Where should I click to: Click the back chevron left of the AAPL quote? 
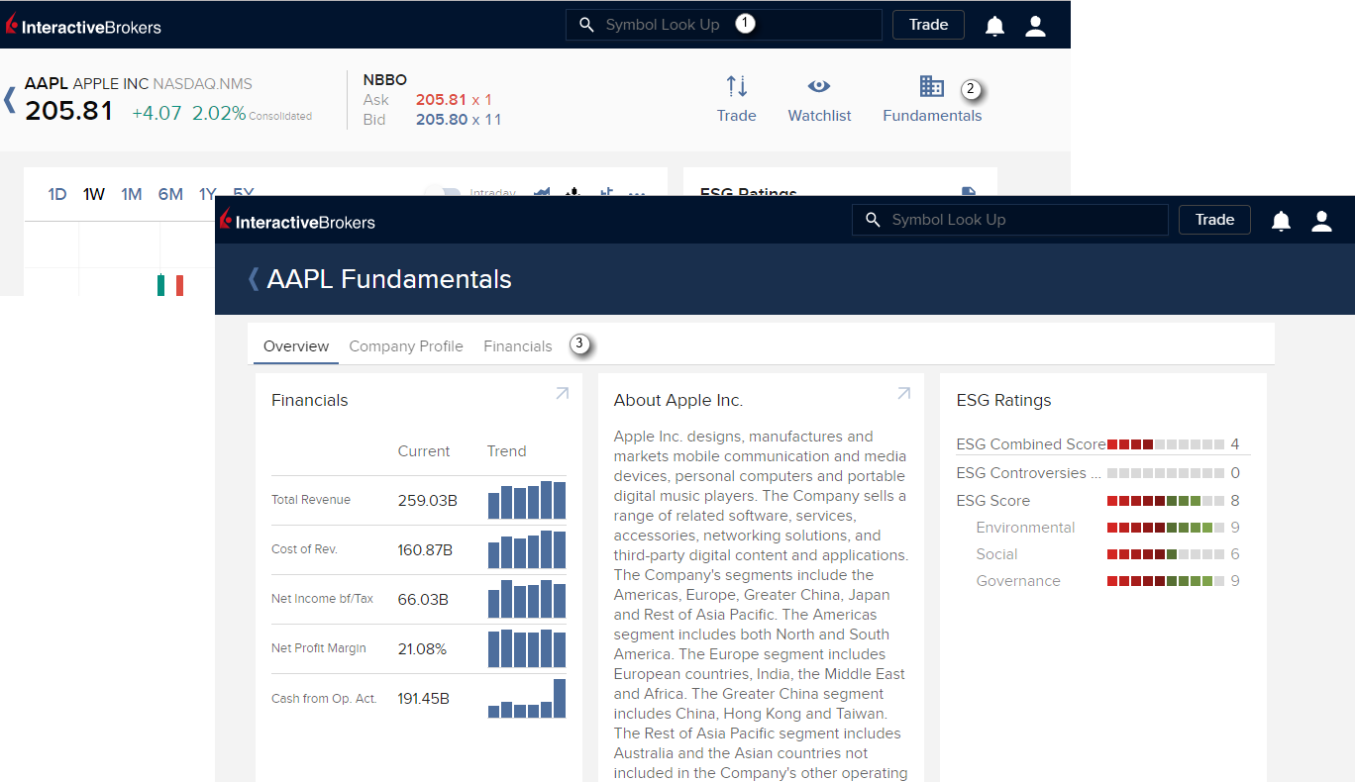10,99
